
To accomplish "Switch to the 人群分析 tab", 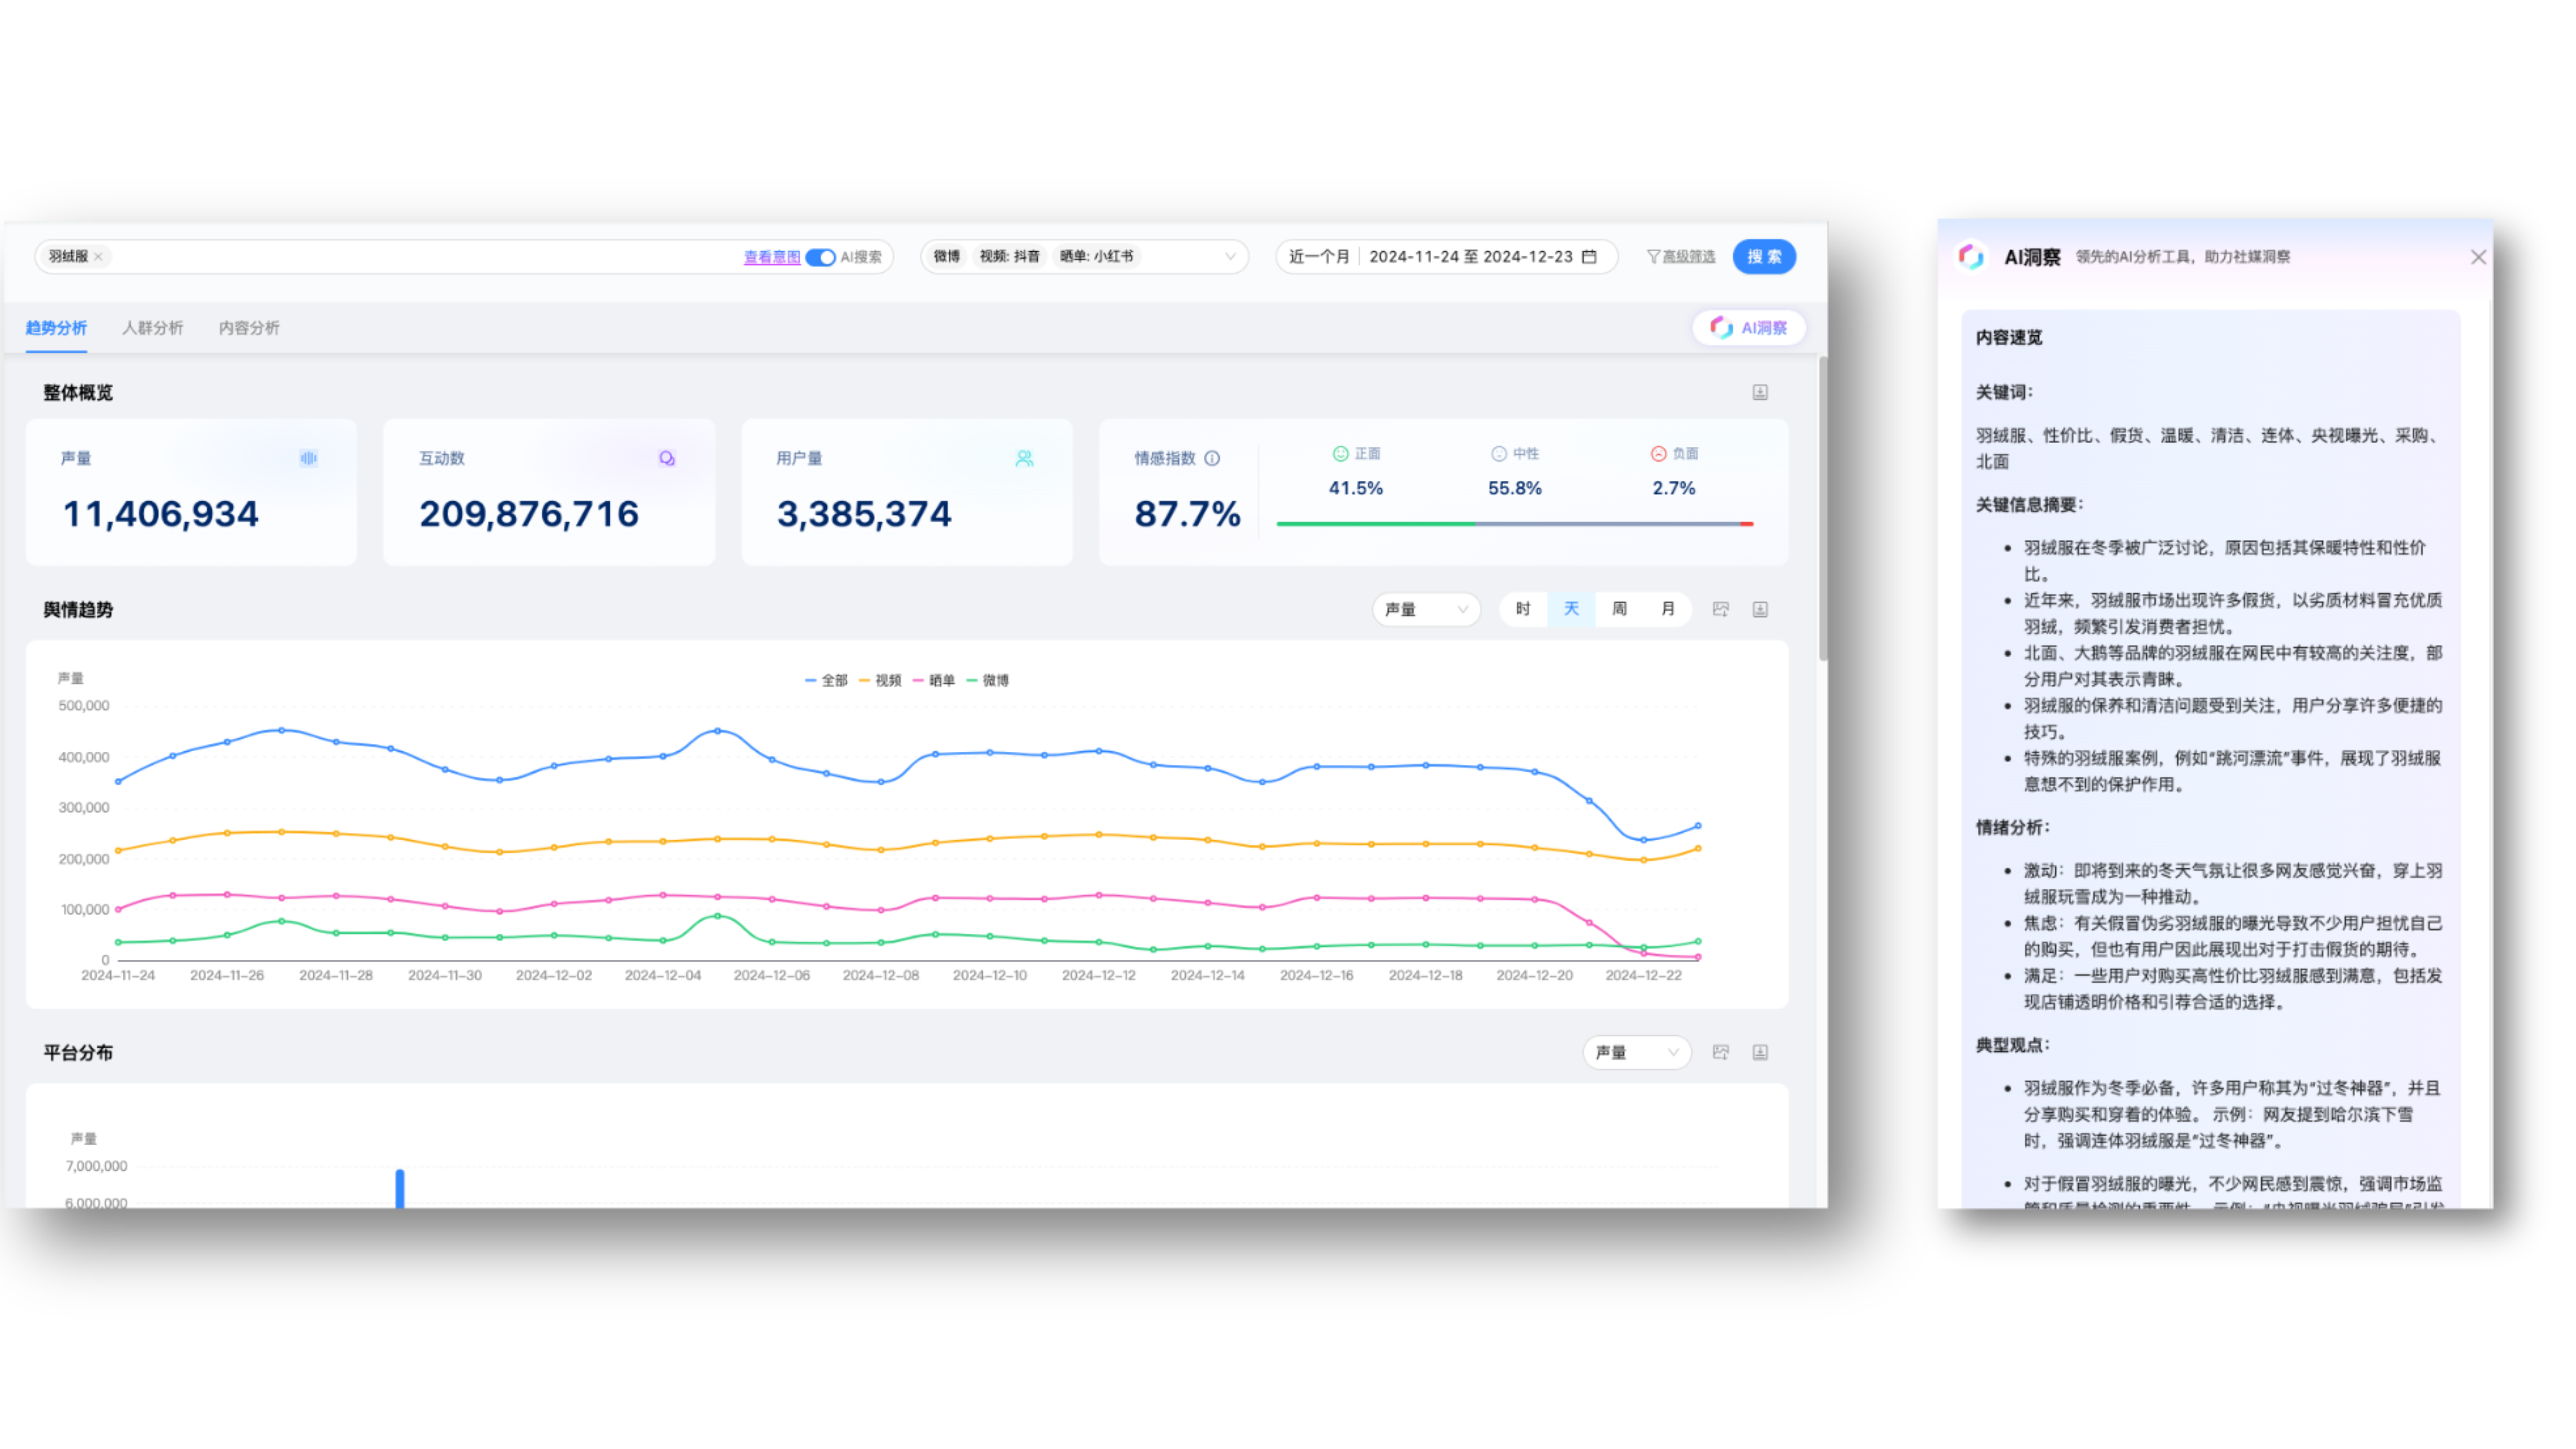I will pyautogui.click(x=152, y=328).
